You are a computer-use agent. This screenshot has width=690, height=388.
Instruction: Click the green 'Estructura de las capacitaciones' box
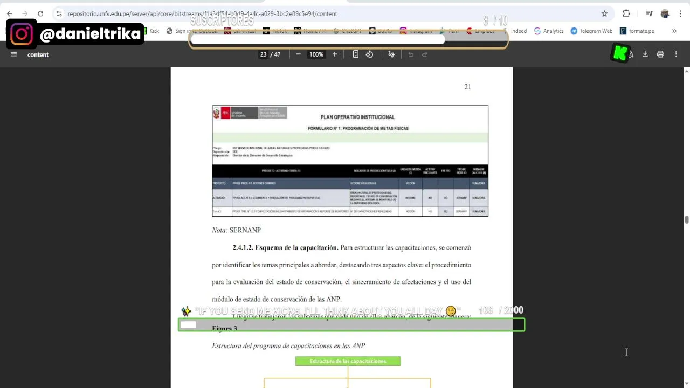tap(348, 361)
